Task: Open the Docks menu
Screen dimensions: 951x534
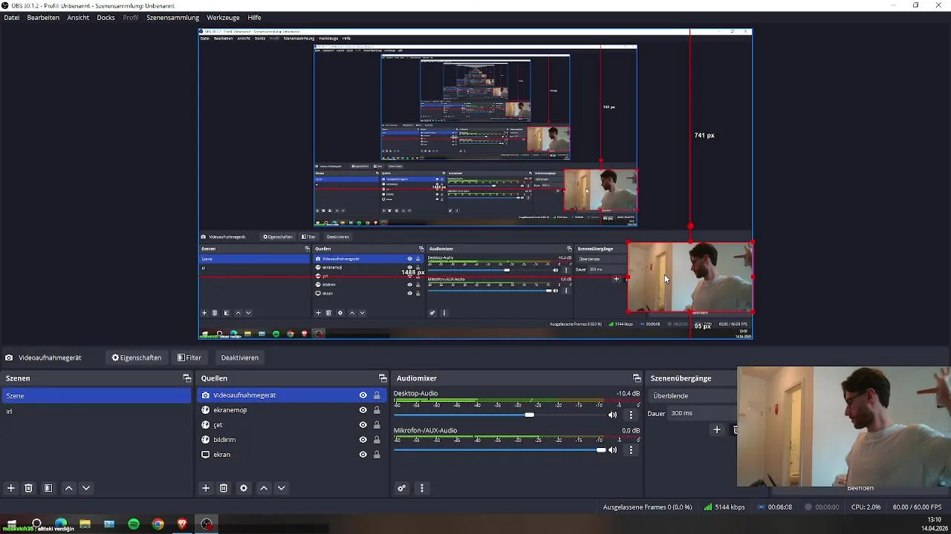Action: (106, 17)
